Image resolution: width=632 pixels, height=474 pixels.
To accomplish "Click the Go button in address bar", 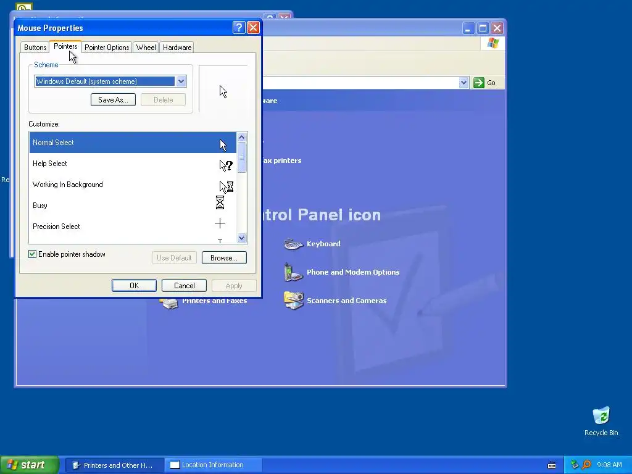I will point(484,83).
